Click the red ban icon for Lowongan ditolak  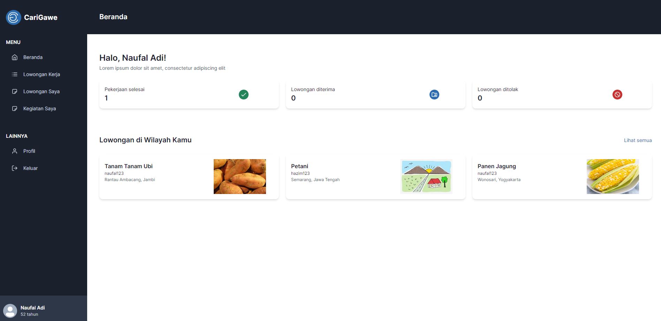coord(617,95)
